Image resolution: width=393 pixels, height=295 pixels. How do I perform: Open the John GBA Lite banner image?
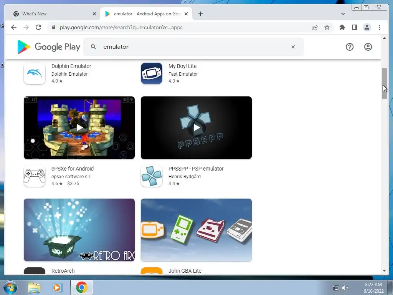click(196, 230)
